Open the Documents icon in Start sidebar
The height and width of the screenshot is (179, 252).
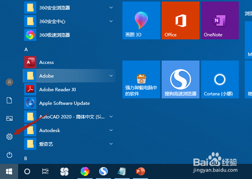click(x=9, y=100)
